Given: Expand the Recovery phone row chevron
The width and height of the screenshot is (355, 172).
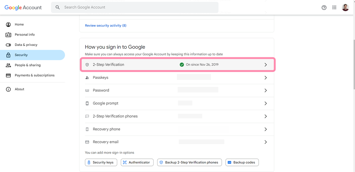Looking at the screenshot, I should point(266,129).
